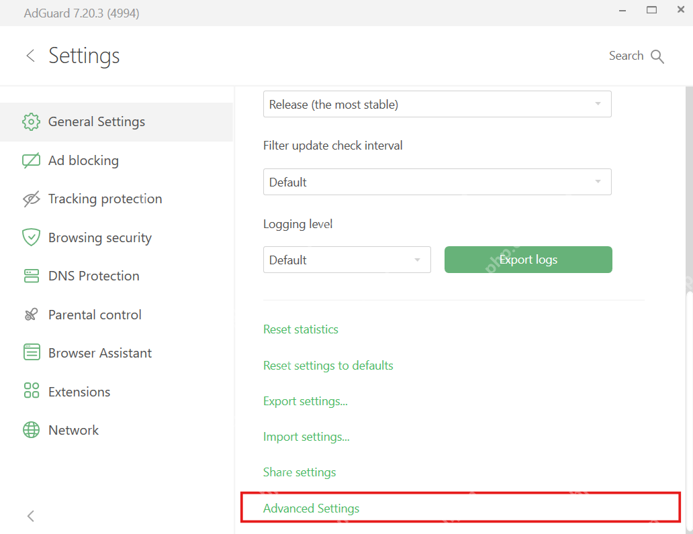This screenshot has height=534, width=693.
Task: Open the Network section
Action: pyautogui.click(x=116, y=430)
